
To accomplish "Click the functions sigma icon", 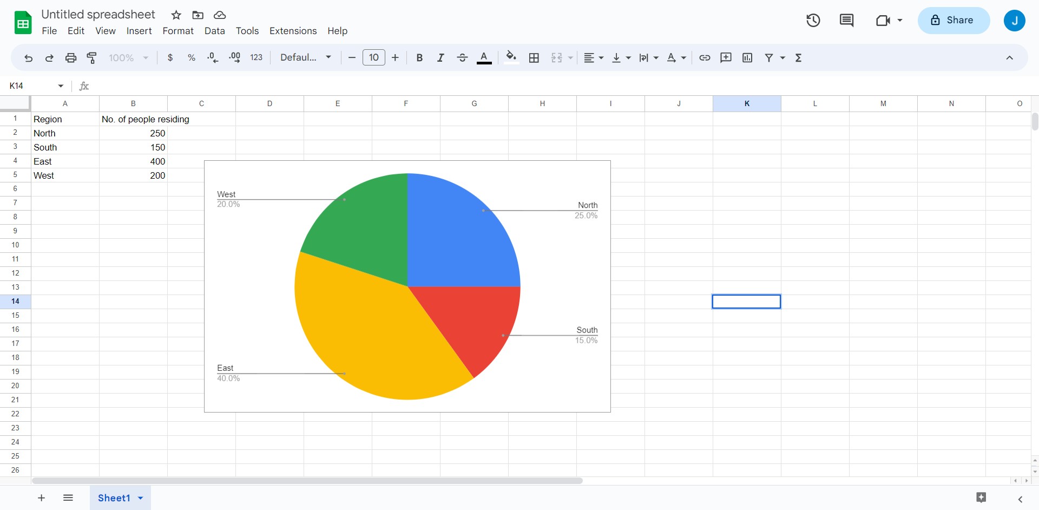I will [x=798, y=58].
